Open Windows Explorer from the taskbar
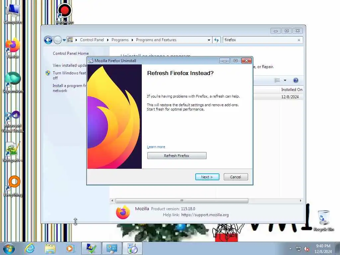340x255 pixels. (x=50, y=248)
